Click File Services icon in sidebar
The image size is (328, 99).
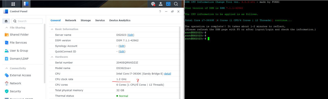(7, 43)
